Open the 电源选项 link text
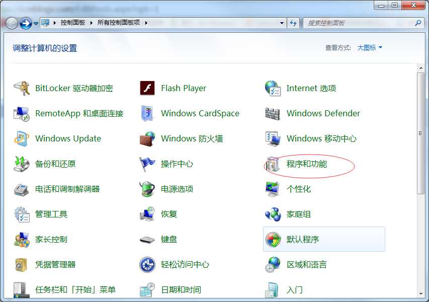 coord(177,189)
